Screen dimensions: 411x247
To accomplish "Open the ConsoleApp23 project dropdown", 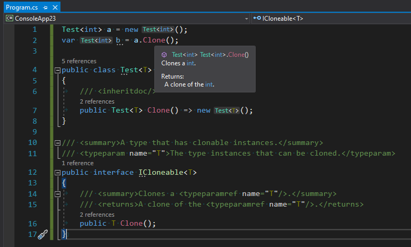I will [x=246, y=19].
